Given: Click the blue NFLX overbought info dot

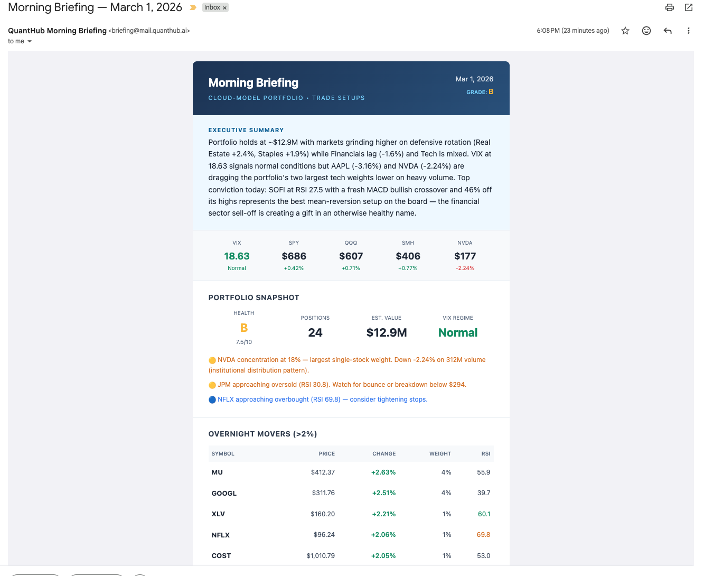Looking at the screenshot, I should (212, 399).
